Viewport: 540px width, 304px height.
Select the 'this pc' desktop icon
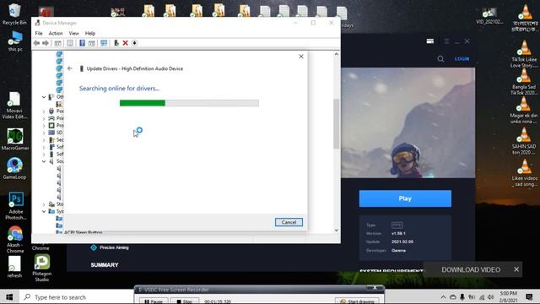point(15,41)
